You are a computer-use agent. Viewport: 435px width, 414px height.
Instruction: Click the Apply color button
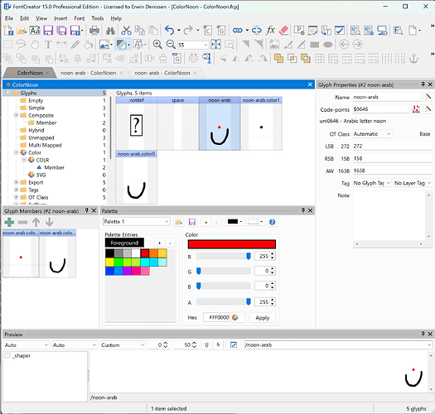coord(263,318)
